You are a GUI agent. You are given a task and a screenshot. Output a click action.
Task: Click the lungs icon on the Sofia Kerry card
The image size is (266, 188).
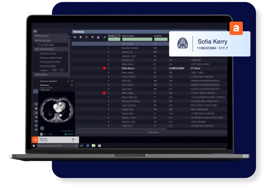[x=183, y=43]
